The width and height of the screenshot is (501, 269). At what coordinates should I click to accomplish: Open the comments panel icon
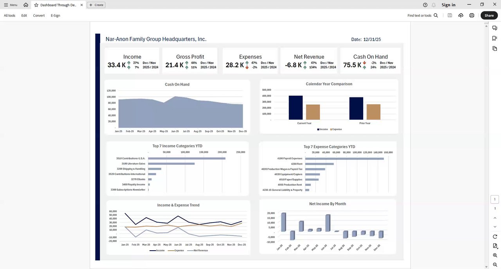click(495, 28)
